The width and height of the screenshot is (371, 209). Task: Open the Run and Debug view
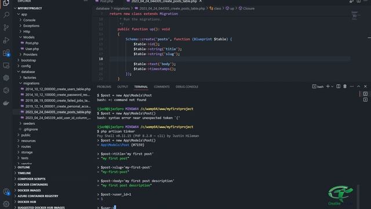[6, 40]
